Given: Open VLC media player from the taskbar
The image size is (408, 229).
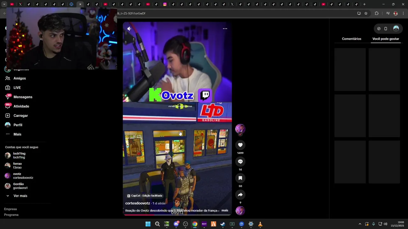Looking at the screenshot, I should point(260,224).
